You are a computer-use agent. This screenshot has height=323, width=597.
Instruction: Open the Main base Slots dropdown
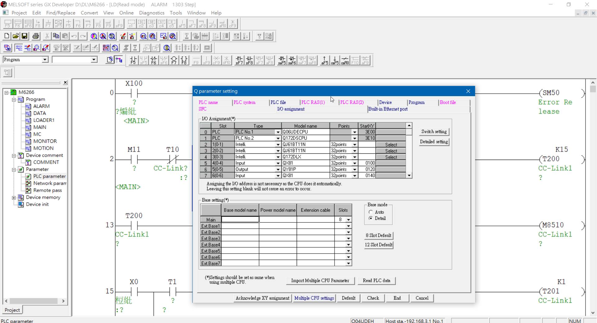point(348,220)
